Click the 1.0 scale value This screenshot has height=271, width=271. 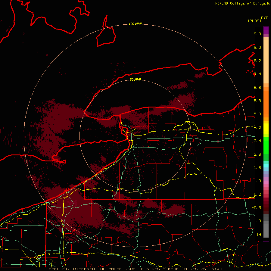tap(257, 181)
